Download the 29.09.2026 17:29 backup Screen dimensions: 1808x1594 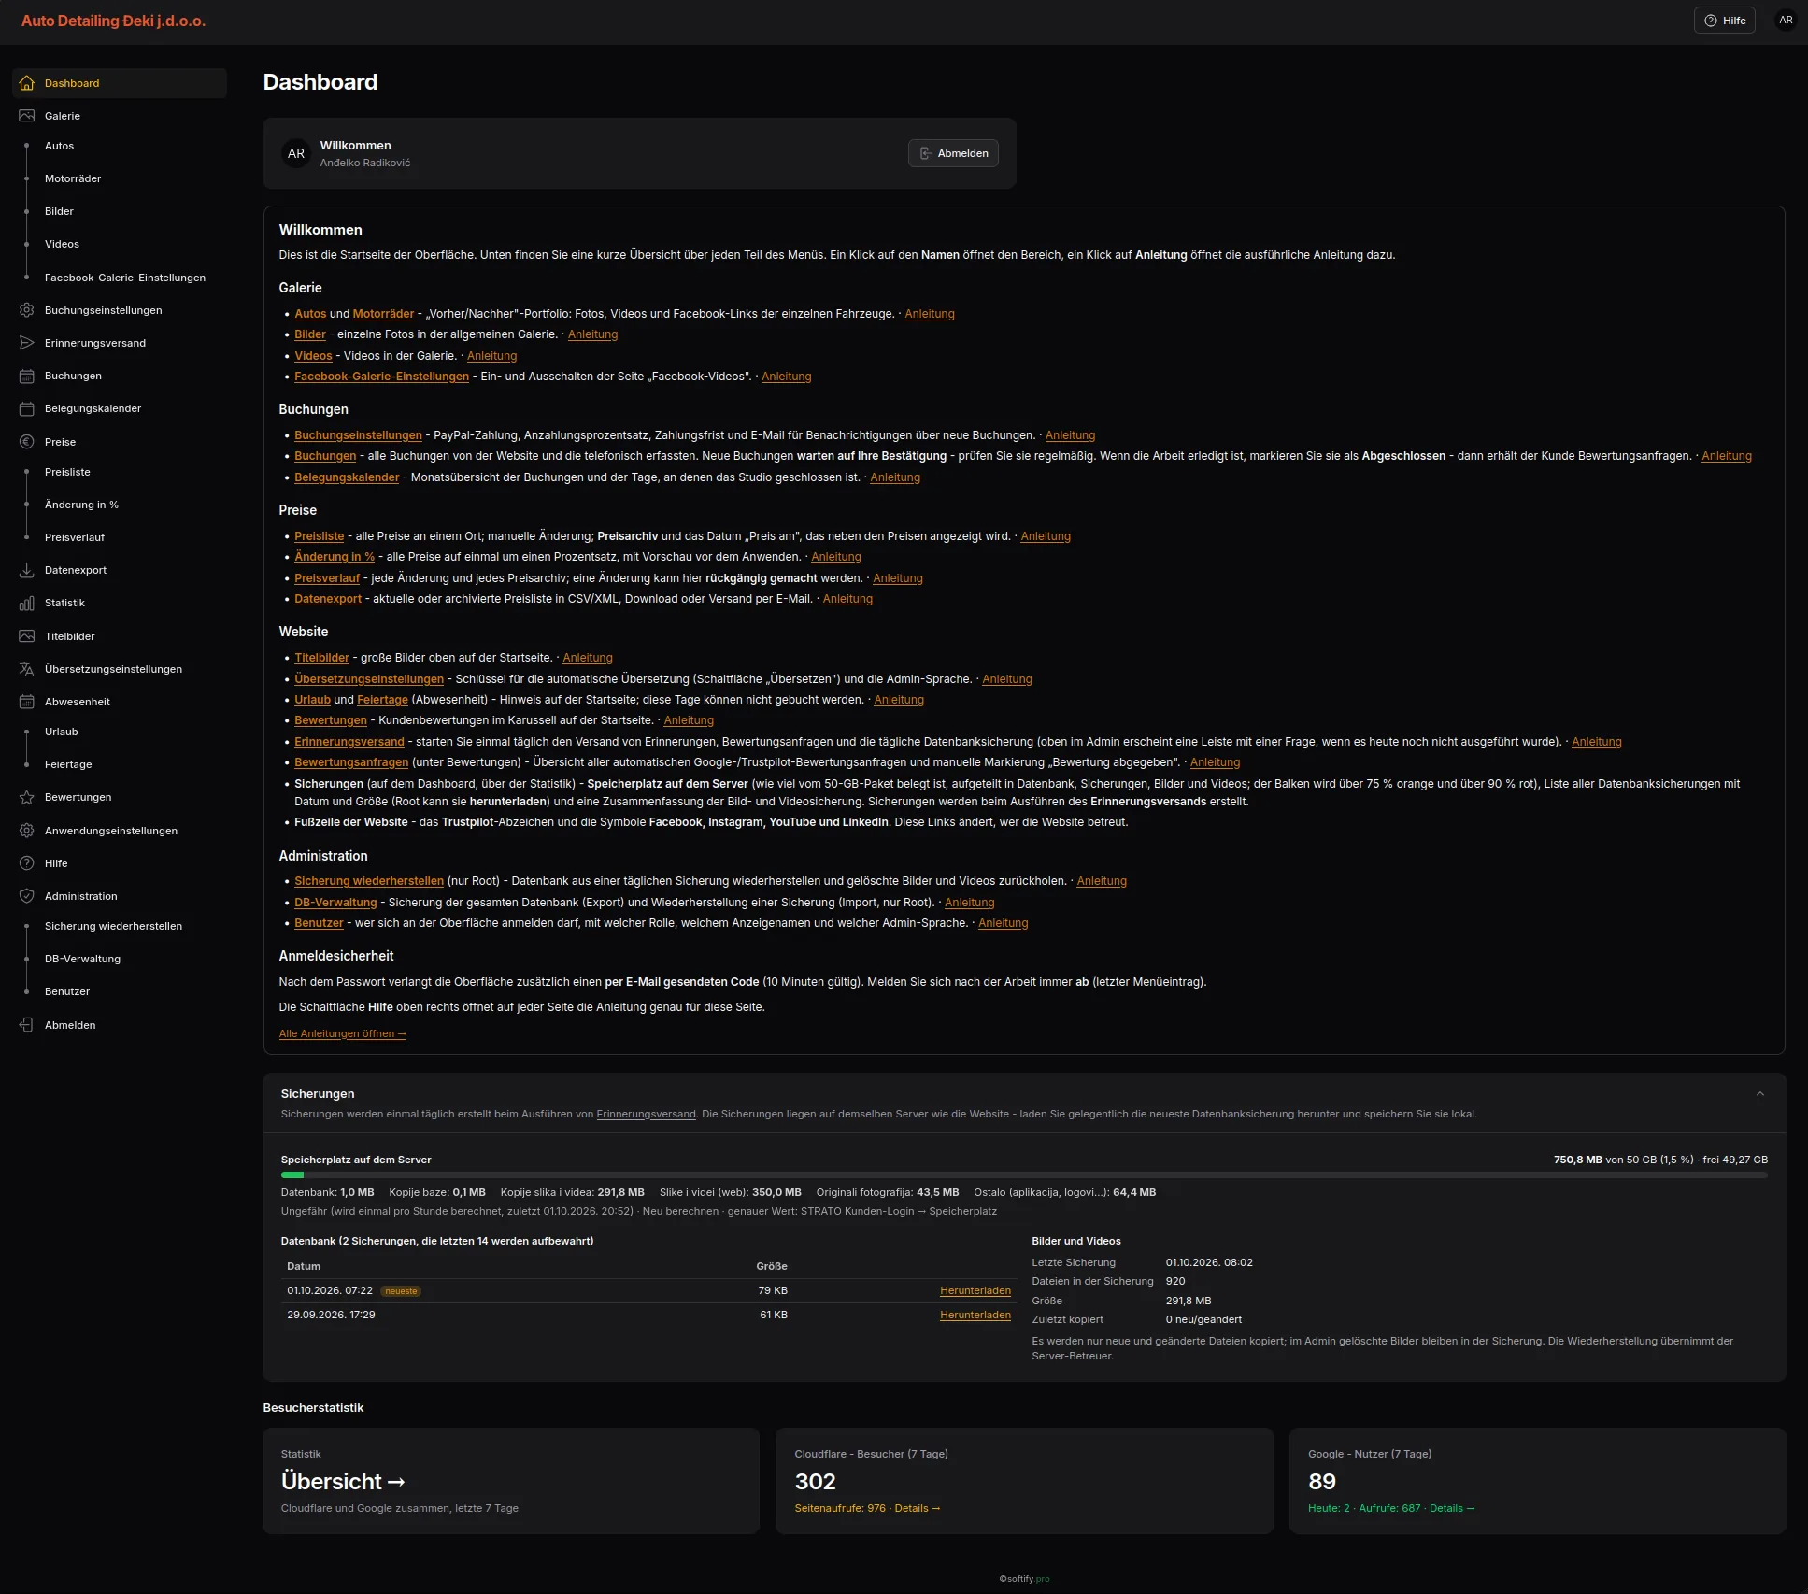coord(975,1315)
